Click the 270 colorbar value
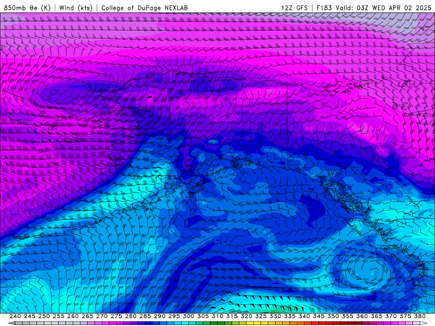The image size is (435, 326). [102, 316]
